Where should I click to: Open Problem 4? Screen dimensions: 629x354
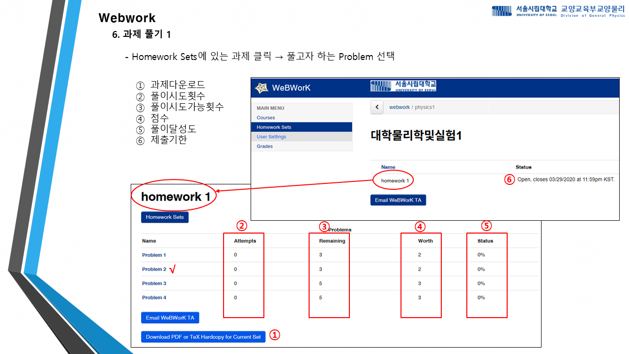point(154,297)
